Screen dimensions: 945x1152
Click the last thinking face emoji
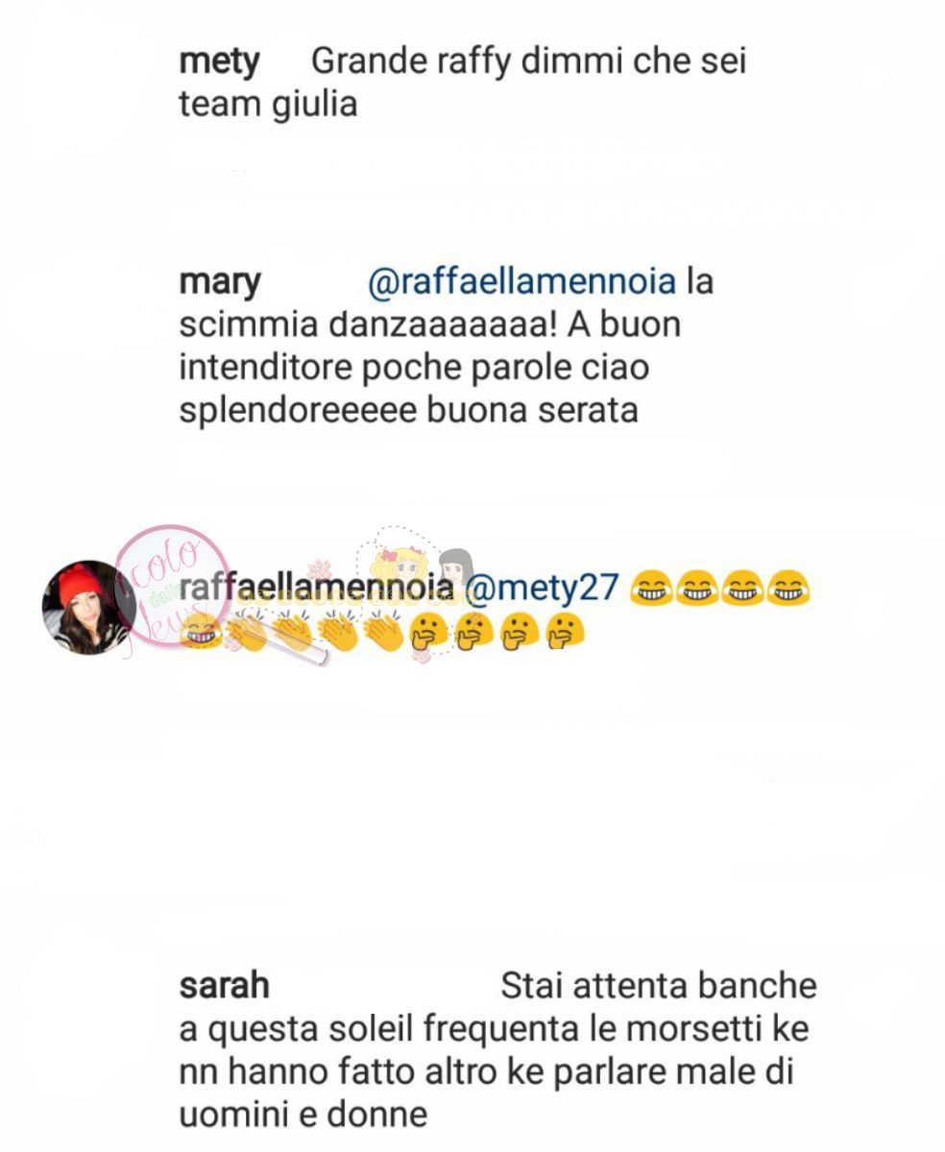coord(563,634)
